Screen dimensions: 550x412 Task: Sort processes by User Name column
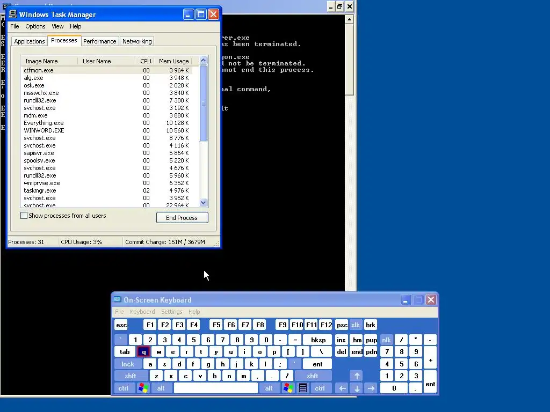pyautogui.click(x=106, y=61)
